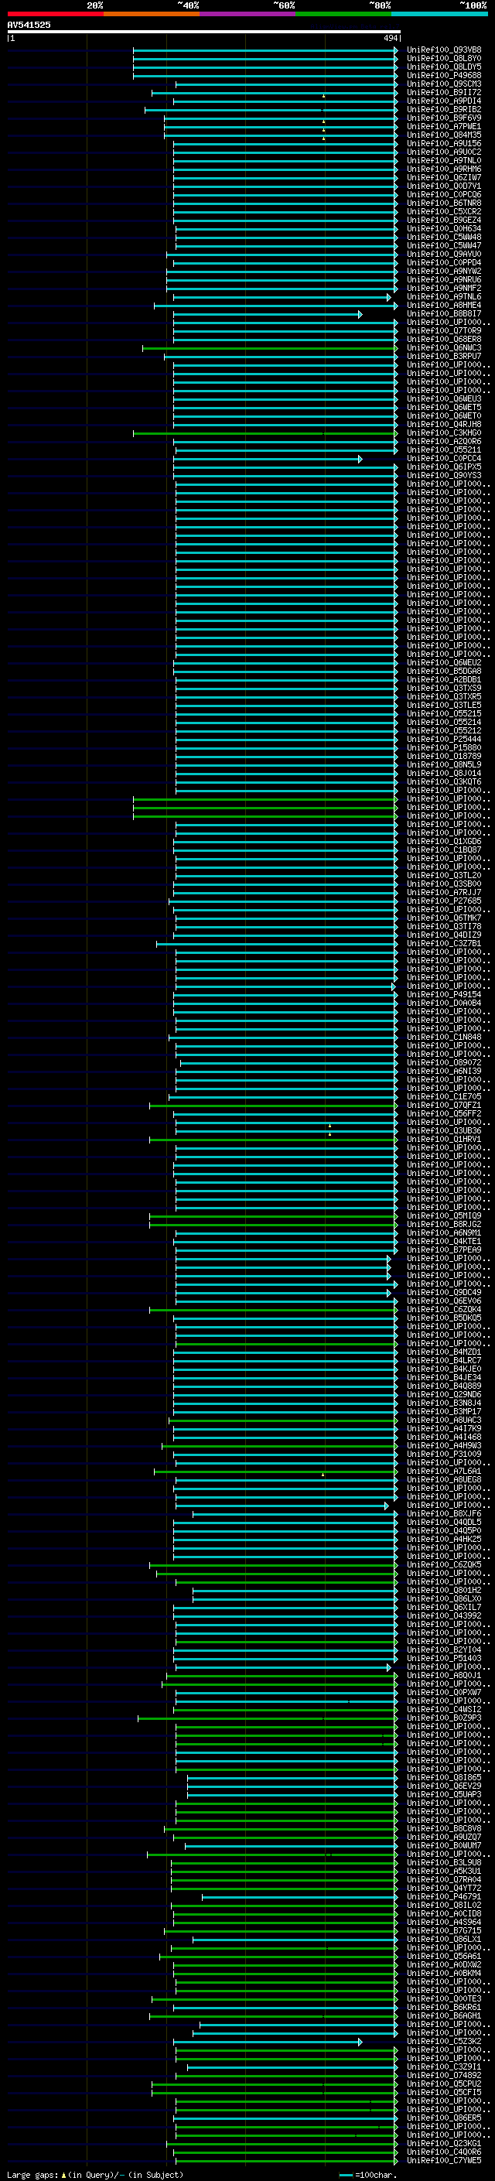
Task: Select the UniRef100_Q7QFZ1 label
Action: tap(444, 1105)
